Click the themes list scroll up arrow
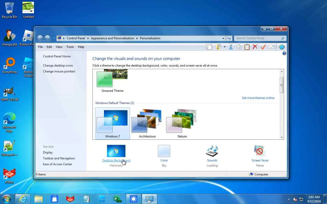This screenshot has height=204, width=327. pos(282,71)
